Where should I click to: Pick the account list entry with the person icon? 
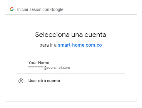(71, 81)
